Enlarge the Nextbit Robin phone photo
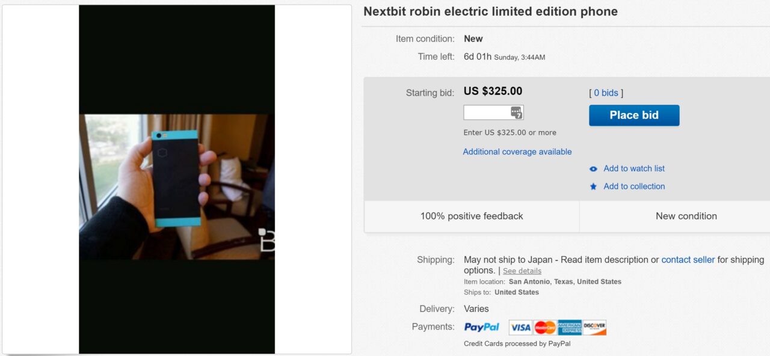 point(177,186)
